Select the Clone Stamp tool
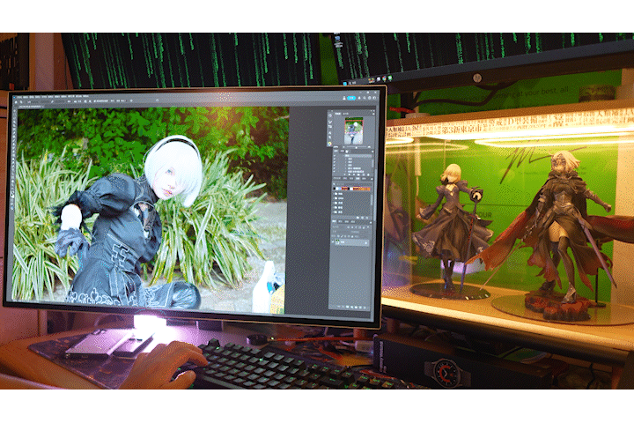Image resolution: width=634 pixels, height=423 pixels. pyautogui.click(x=14, y=144)
